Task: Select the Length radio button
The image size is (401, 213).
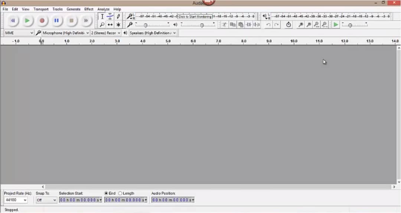Action: coord(120,193)
